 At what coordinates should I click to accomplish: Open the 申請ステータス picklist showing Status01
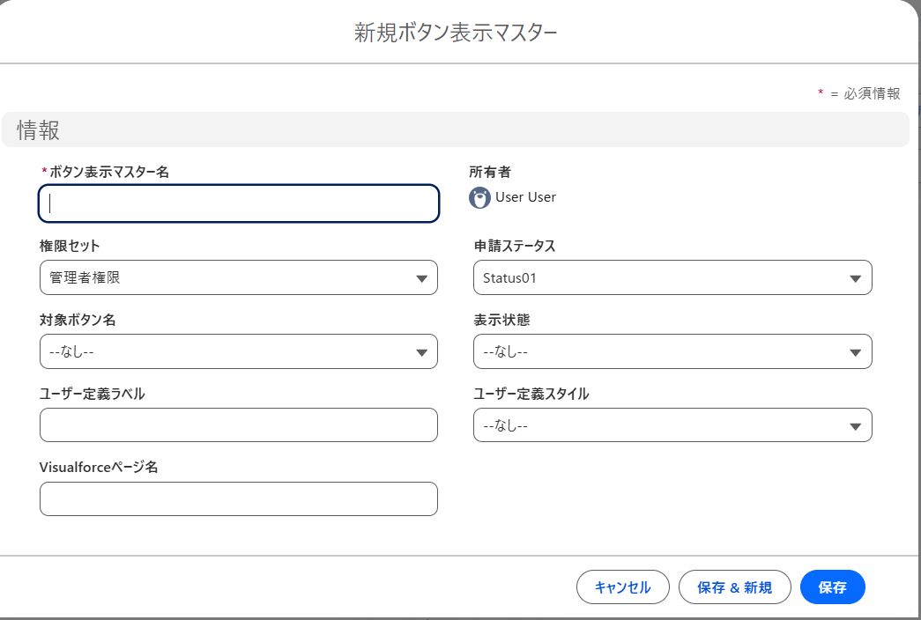click(672, 277)
